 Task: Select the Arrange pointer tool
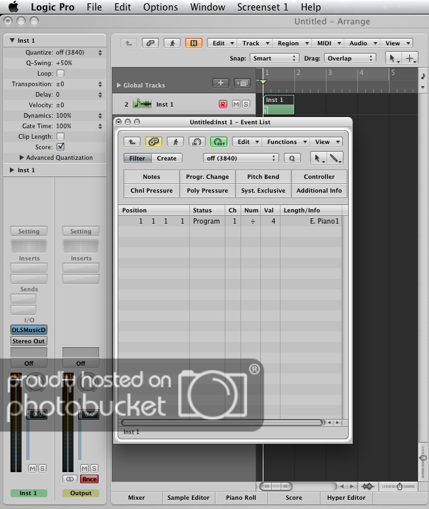(x=394, y=59)
